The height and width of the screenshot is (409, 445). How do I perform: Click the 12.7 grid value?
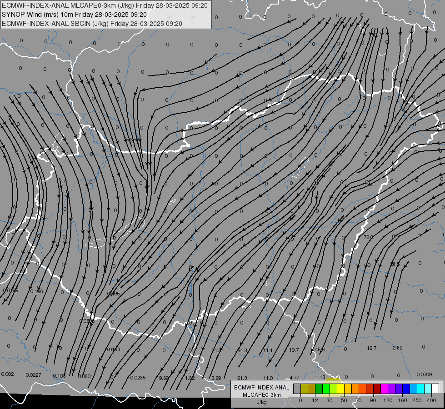click(x=371, y=348)
